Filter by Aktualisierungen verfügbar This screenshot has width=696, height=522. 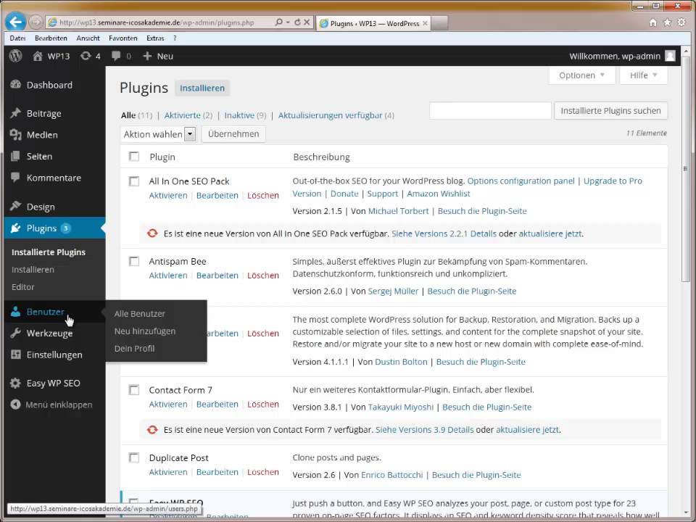[x=331, y=115]
